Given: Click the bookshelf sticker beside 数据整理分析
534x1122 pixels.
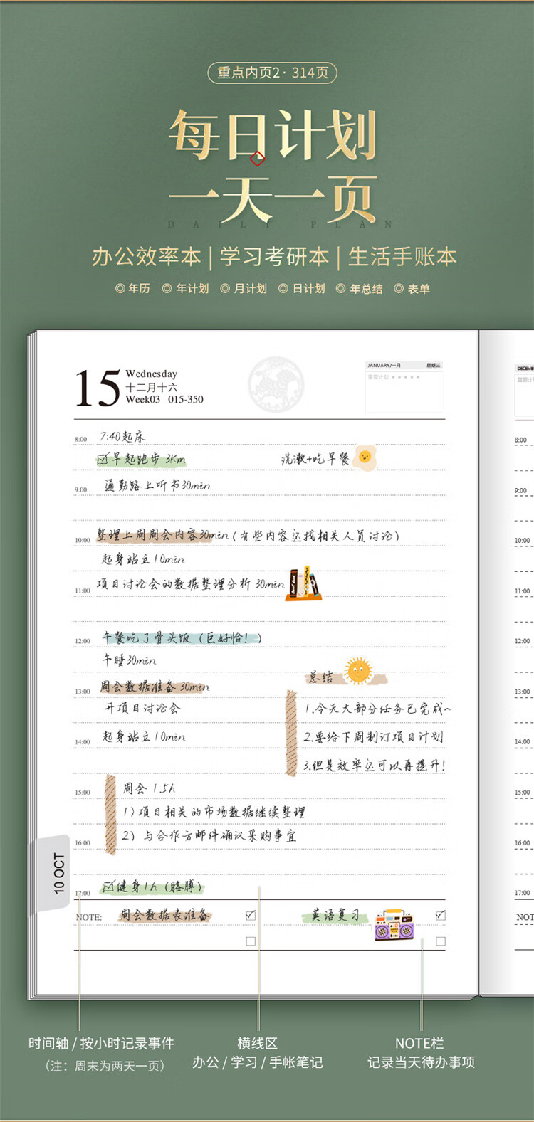Looking at the screenshot, I should [x=303, y=584].
